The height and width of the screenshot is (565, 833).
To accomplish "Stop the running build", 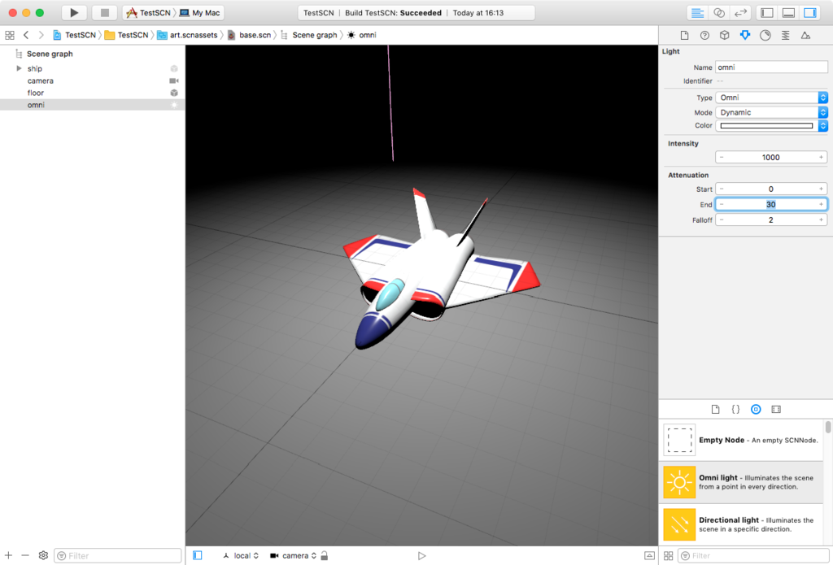I will tap(105, 13).
